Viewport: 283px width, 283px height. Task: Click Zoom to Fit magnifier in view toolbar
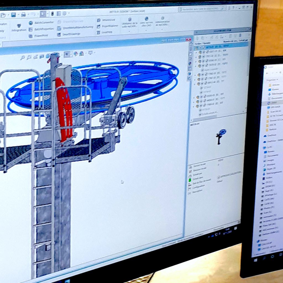23,58
